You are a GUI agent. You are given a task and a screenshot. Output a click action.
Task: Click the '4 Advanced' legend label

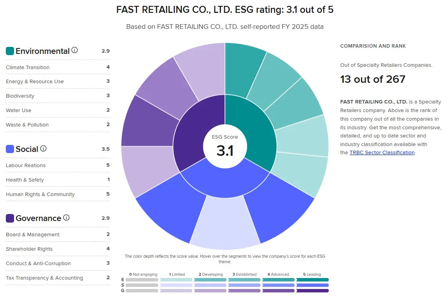coord(278,274)
